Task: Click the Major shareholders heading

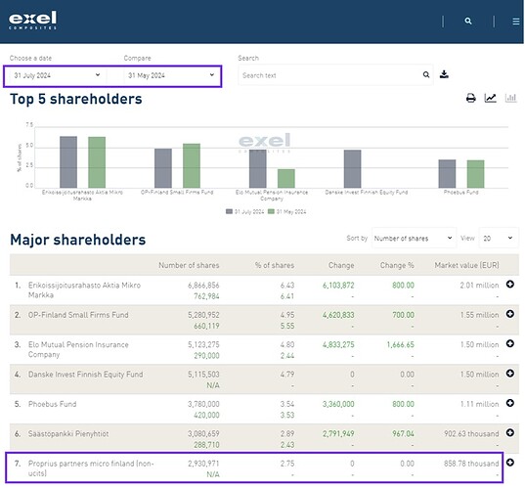Action: [78, 240]
